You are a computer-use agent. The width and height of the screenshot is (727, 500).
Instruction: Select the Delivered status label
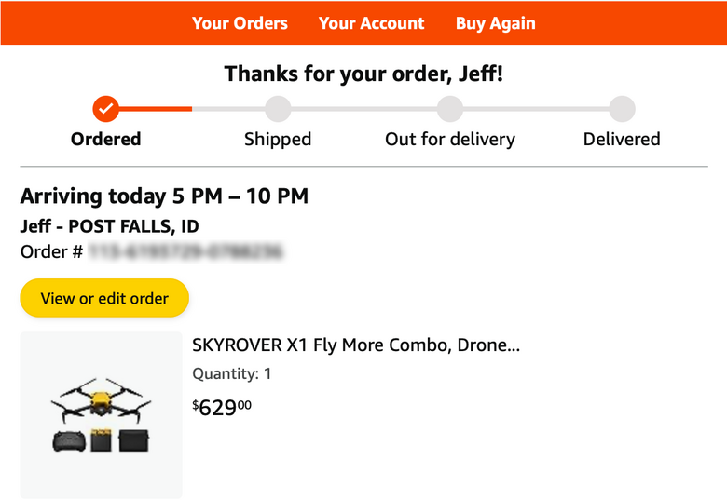(x=622, y=140)
